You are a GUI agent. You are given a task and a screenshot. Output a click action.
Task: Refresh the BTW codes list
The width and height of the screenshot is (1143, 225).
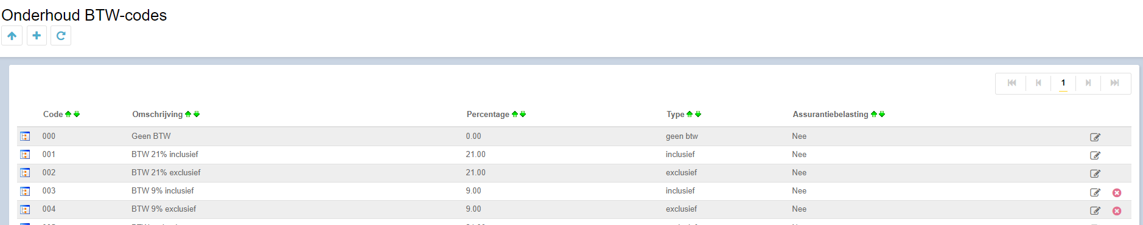(61, 36)
